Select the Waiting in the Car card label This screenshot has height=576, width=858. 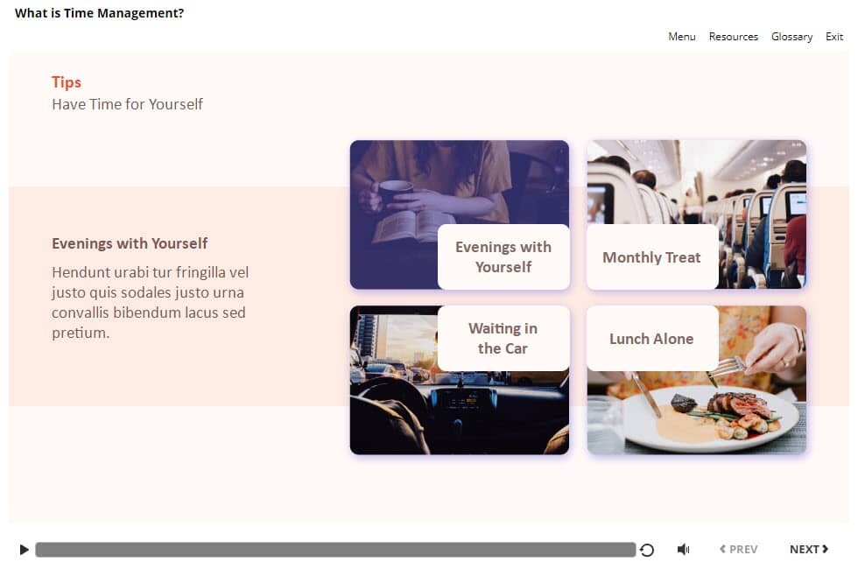click(503, 339)
